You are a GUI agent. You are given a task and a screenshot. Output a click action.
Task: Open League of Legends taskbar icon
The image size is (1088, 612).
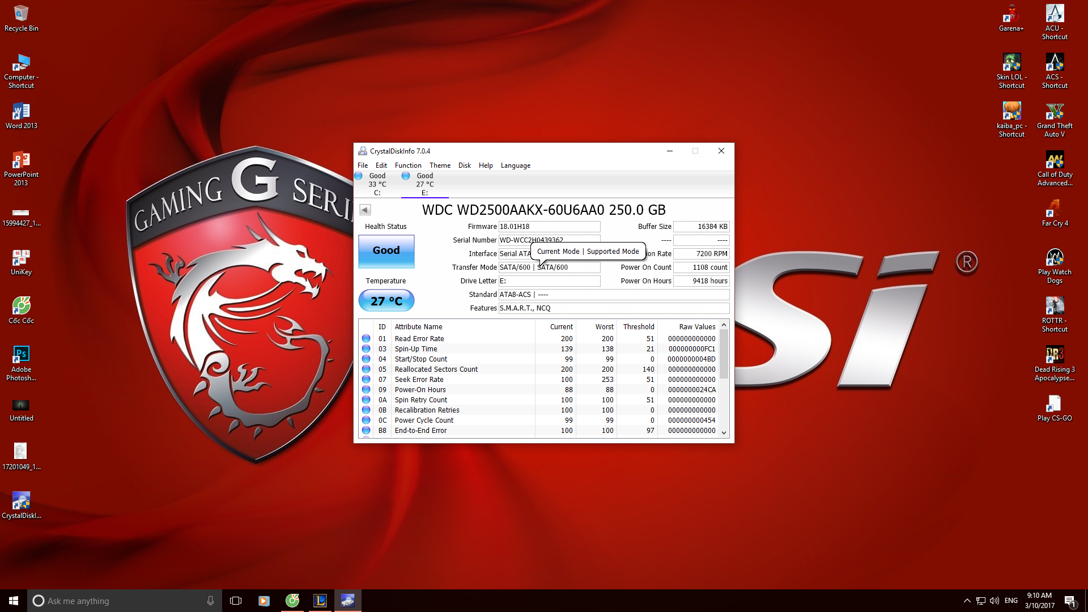coord(320,601)
